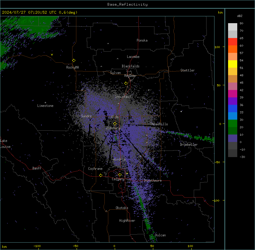Click the Base_Reflectivity title
This screenshot has width=255, height=250.
coord(127,4)
